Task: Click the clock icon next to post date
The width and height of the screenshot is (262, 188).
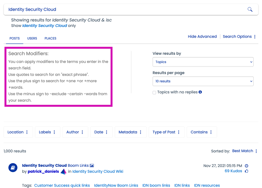Action: (247, 166)
